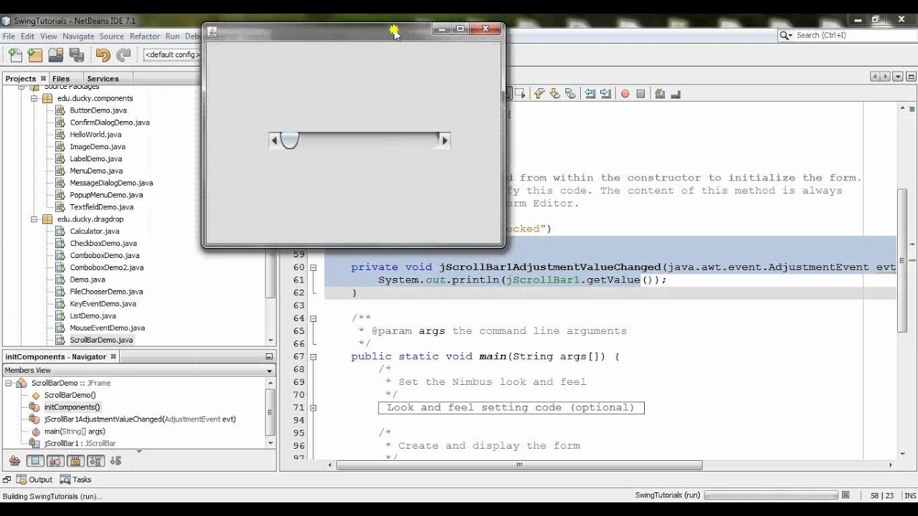
Task: Expand the folded block at line 71
Action: coord(313,408)
